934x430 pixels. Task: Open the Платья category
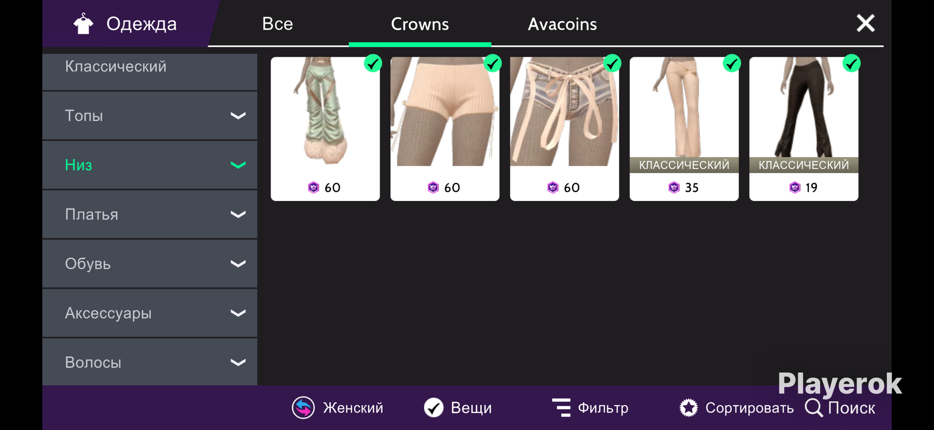pos(150,215)
